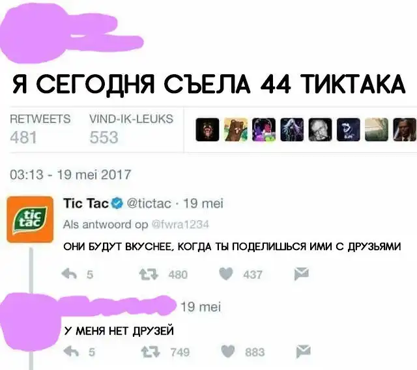Click the envelope icon on the last tweet
This screenshot has height=370, width=417.
tap(304, 351)
